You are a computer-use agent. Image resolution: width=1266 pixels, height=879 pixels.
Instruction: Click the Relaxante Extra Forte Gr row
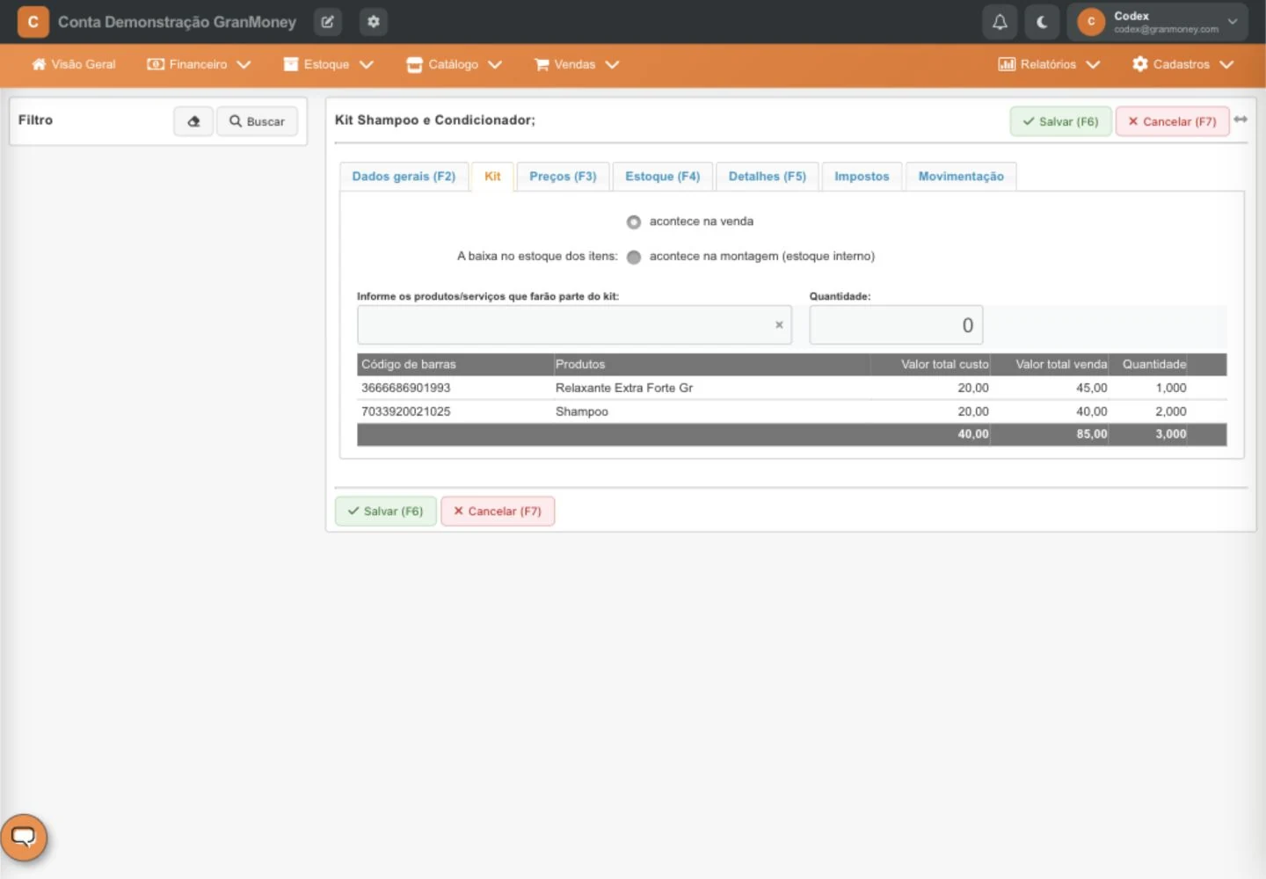click(x=791, y=388)
